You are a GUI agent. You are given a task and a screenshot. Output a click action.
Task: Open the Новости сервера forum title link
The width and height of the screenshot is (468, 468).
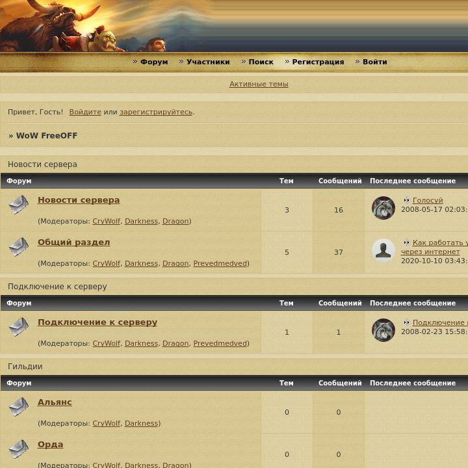79,200
